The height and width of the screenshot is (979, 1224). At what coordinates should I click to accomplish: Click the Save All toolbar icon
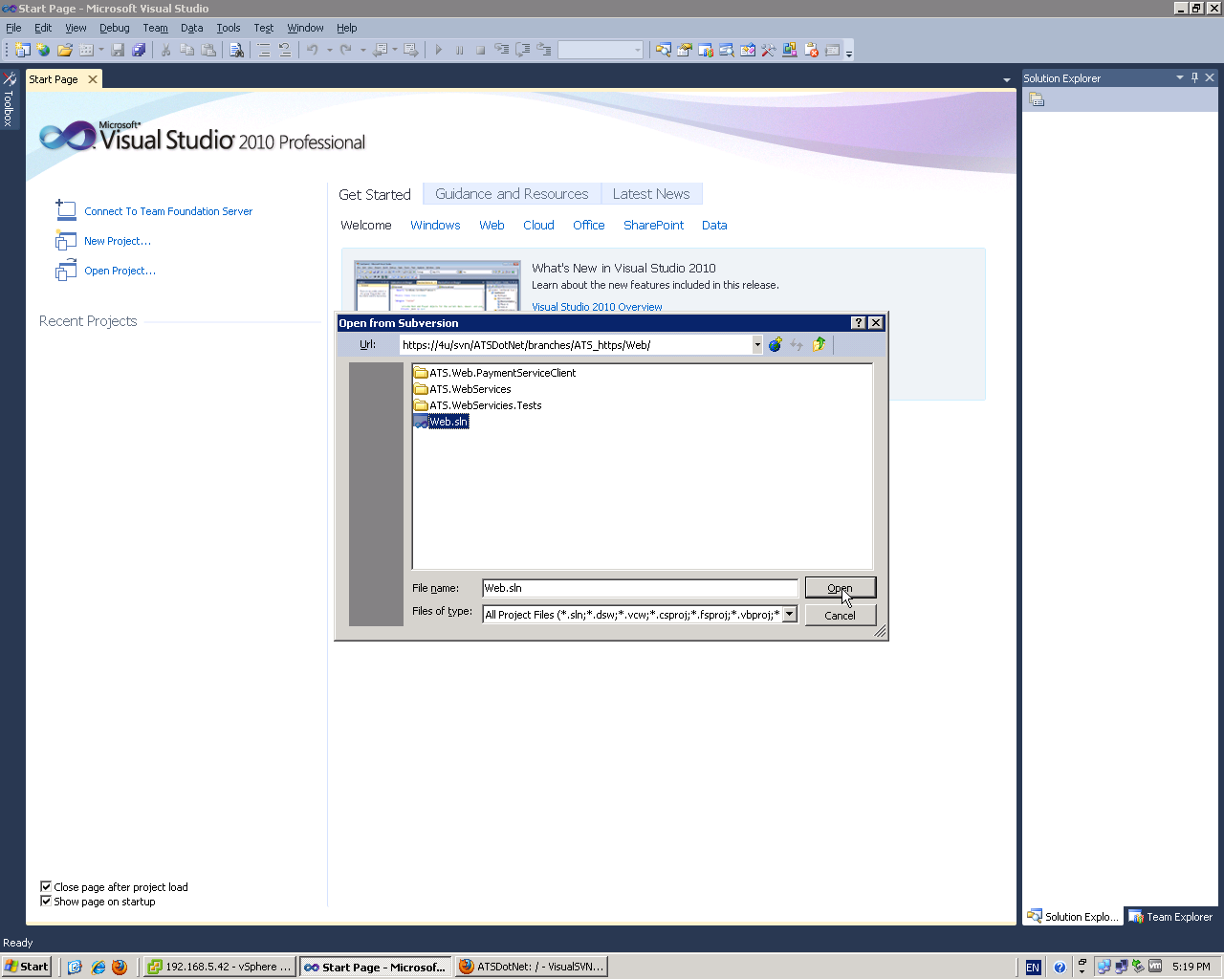(139, 50)
